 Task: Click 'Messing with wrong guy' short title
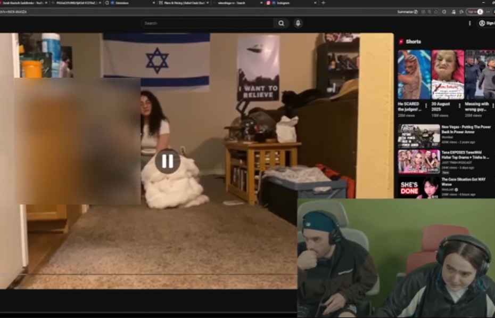tap(477, 107)
